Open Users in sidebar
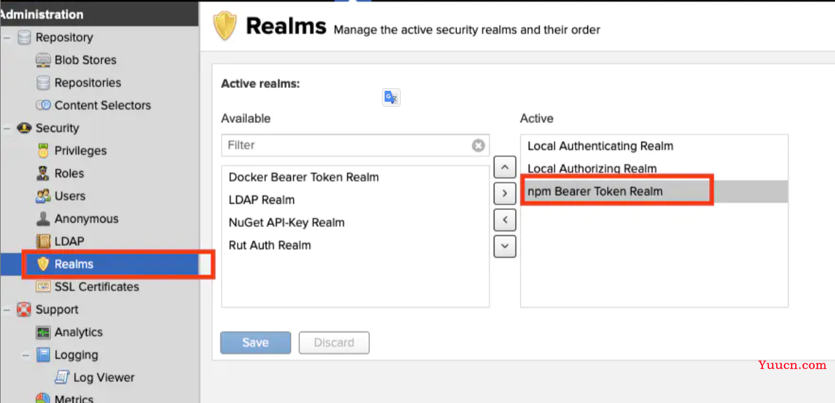Image resolution: width=835 pixels, height=403 pixels. (x=70, y=196)
